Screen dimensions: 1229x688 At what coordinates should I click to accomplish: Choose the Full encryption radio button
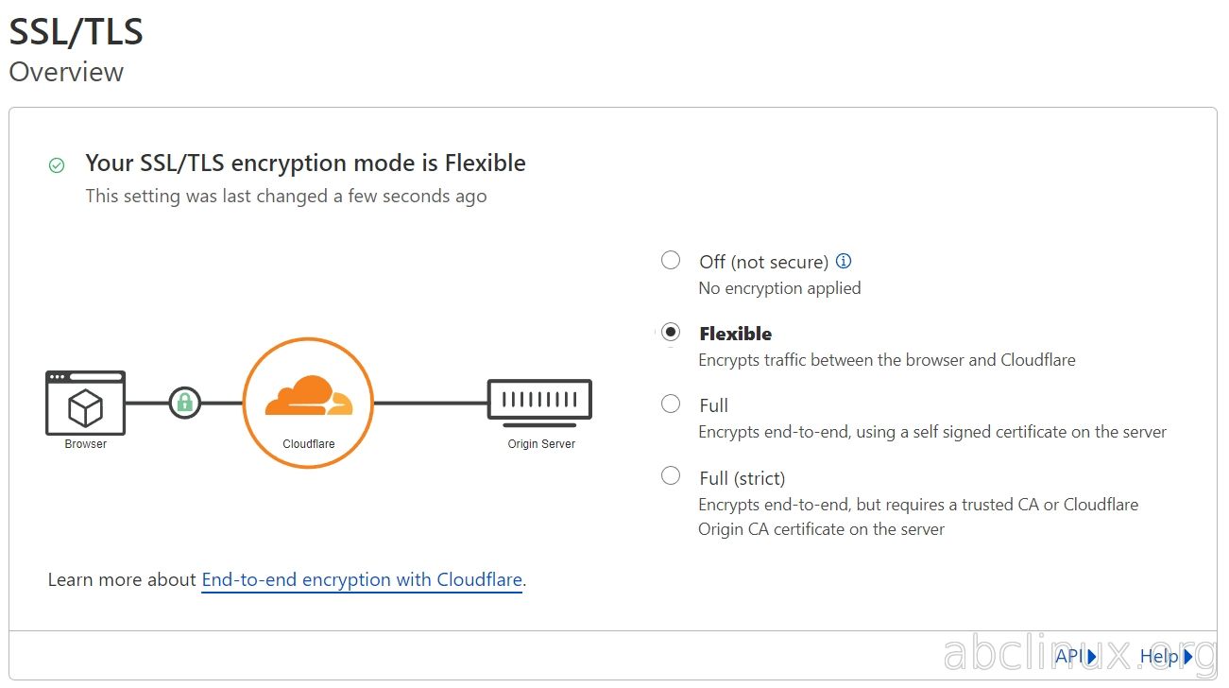pos(671,404)
